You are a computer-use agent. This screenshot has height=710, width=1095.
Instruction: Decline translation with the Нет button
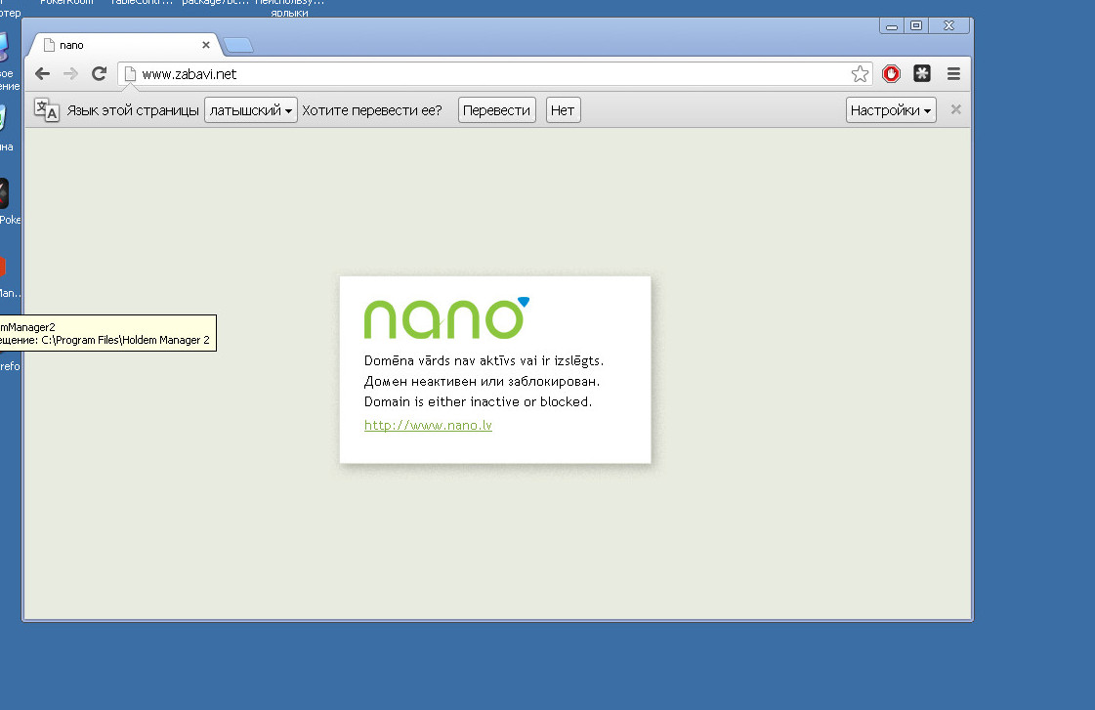point(563,110)
